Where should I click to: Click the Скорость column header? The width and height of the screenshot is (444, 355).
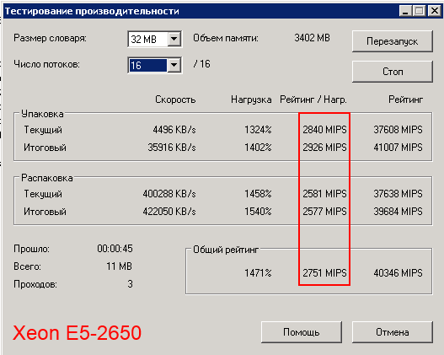[175, 100]
